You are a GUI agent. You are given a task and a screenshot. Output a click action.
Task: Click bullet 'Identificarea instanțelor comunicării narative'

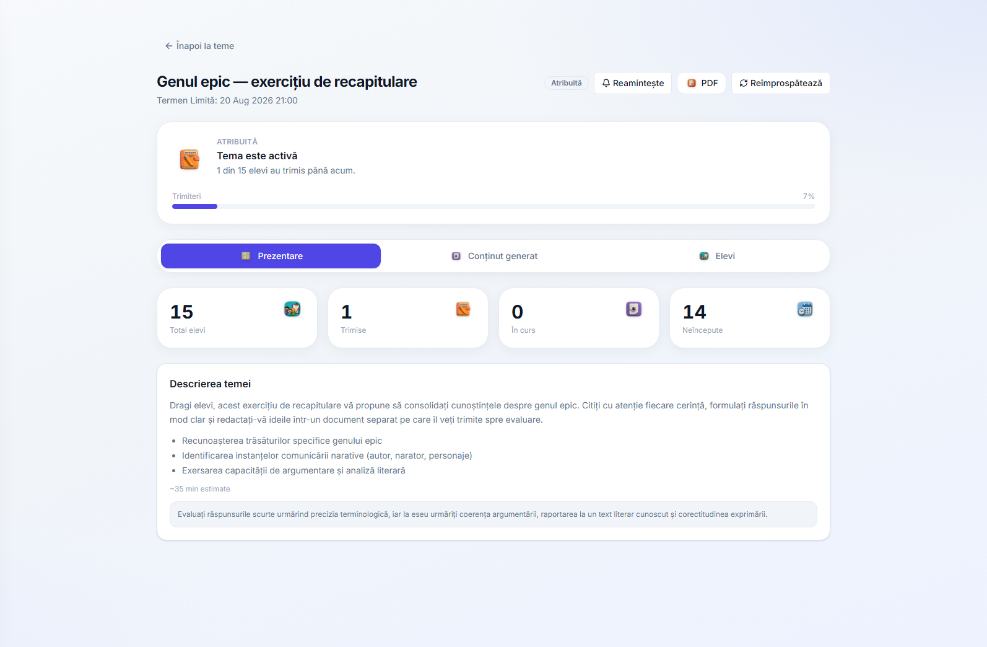coord(327,456)
